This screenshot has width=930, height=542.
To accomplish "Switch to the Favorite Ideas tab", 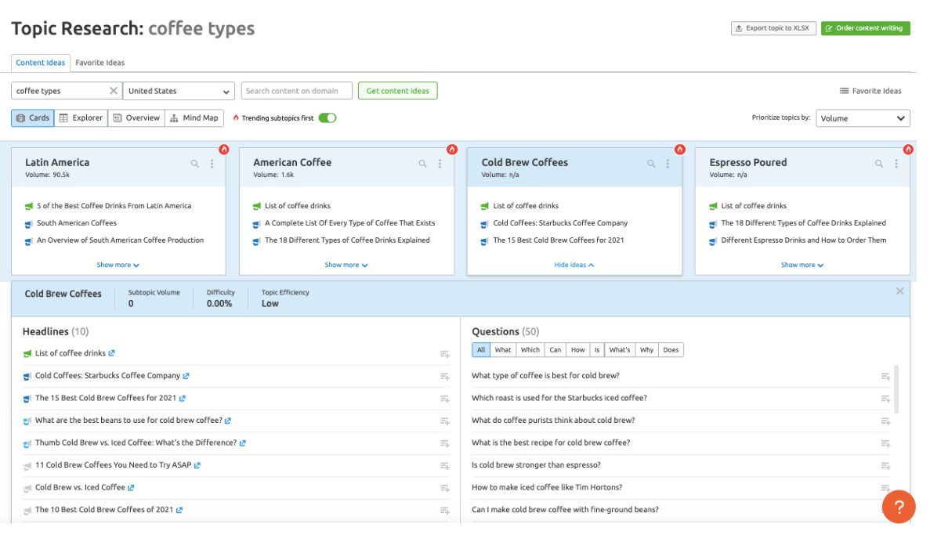I will tap(100, 63).
